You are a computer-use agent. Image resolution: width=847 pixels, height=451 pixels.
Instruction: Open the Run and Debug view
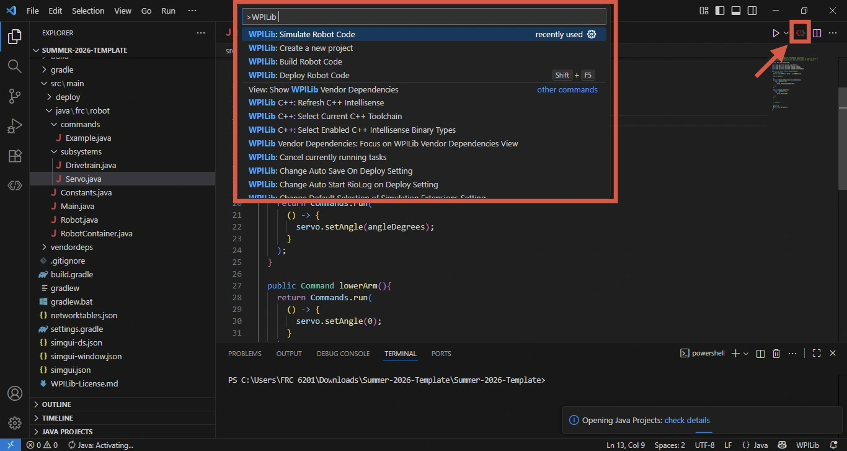[x=15, y=126]
